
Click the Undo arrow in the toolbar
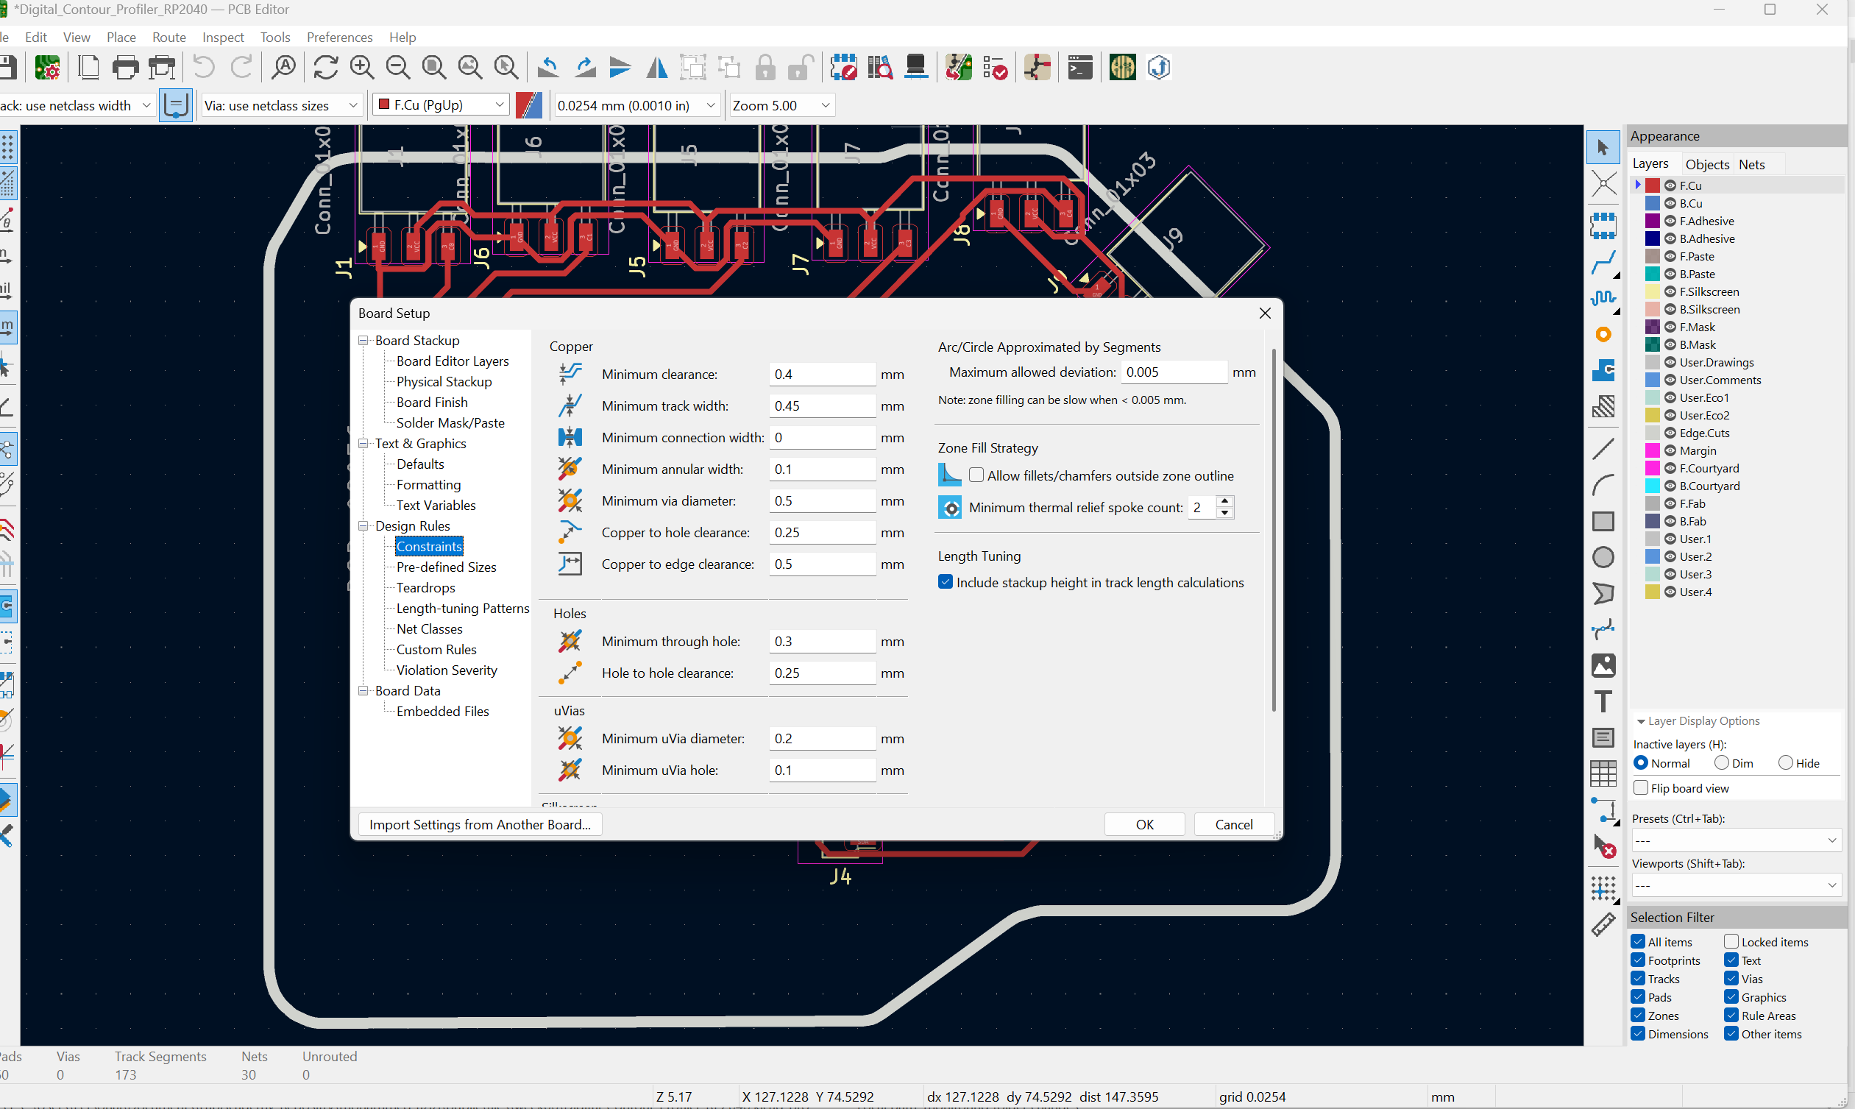point(203,68)
